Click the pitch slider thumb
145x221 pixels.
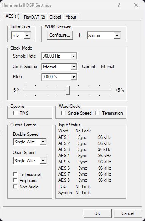pos(68,90)
